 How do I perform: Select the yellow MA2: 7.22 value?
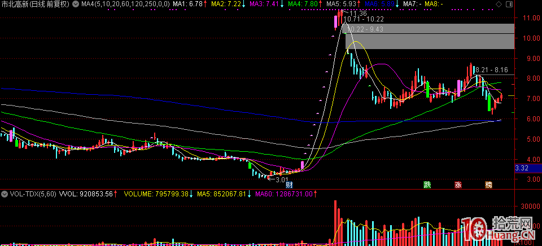click(226, 4)
